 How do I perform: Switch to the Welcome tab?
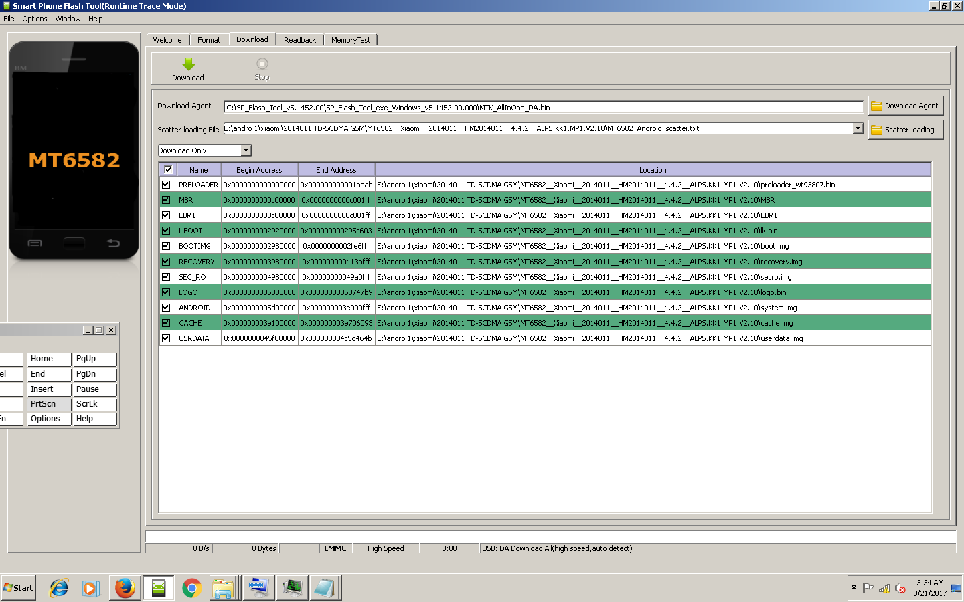pyautogui.click(x=167, y=40)
